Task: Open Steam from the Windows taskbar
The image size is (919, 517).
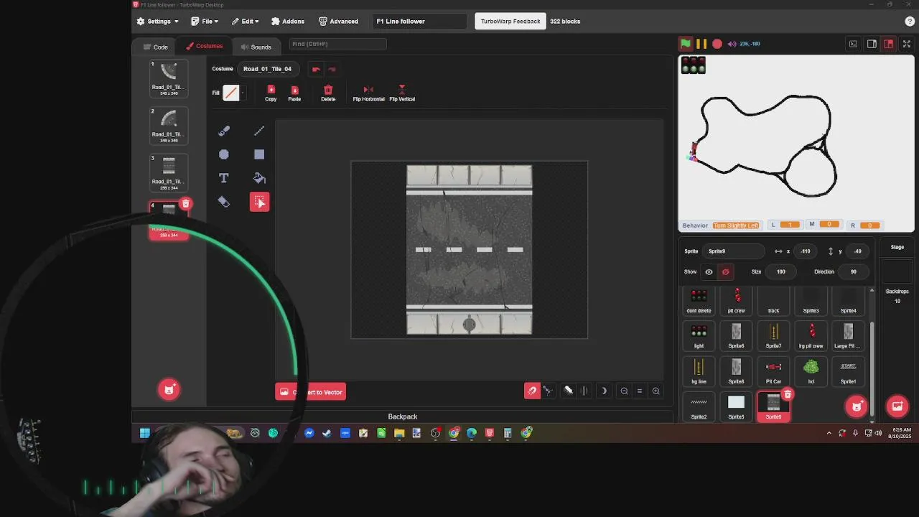Action: coord(327,433)
